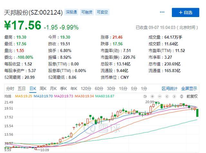Image resolution: width=206 pixels, height=153 pixels.
Task: Click the 20.99 high marker on chart
Action: pos(149,102)
